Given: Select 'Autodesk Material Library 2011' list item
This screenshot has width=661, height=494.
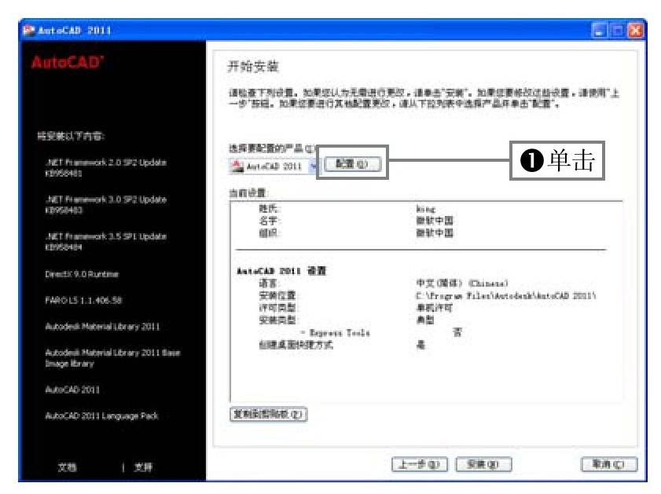Looking at the screenshot, I should (102, 327).
